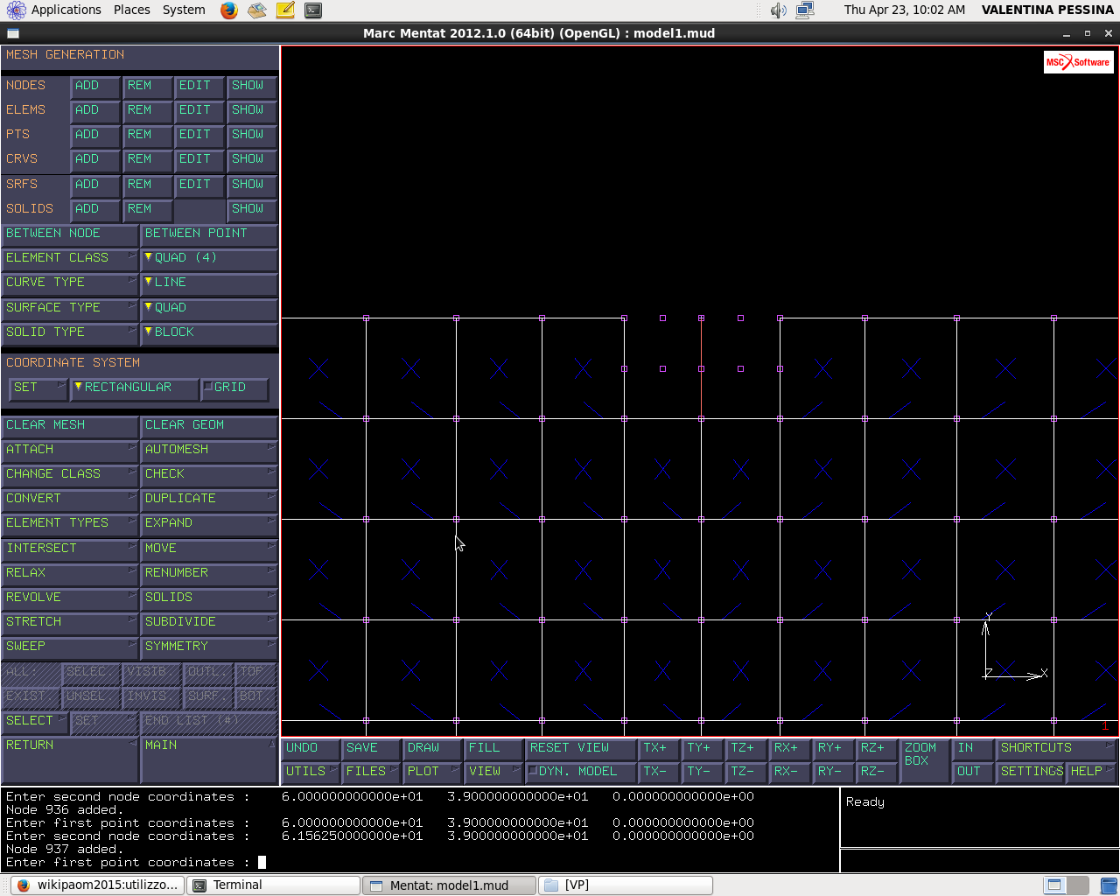Open the Places menu
The image size is (1120, 896).
(x=131, y=10)
